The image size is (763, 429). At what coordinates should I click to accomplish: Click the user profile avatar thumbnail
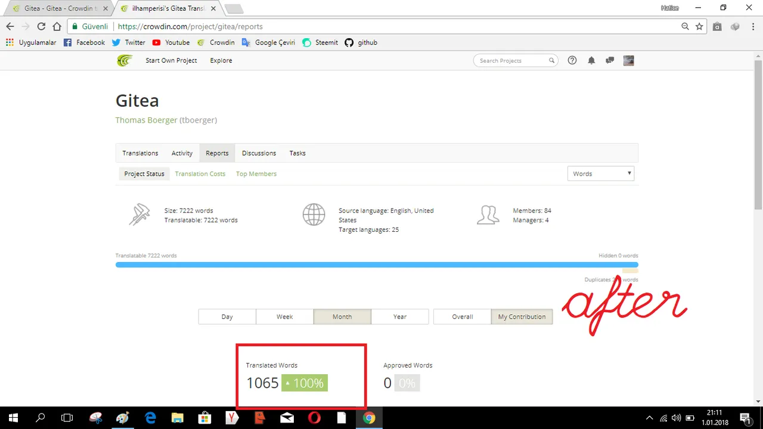click(x=628, y=60)
